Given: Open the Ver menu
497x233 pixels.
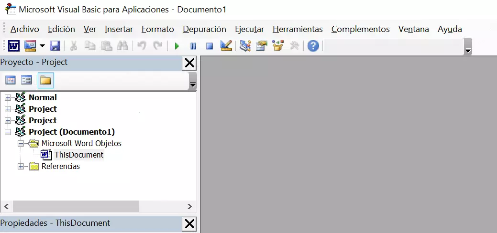Looking at the screenshot, I should pyautogui.click(x=90, y=29).
